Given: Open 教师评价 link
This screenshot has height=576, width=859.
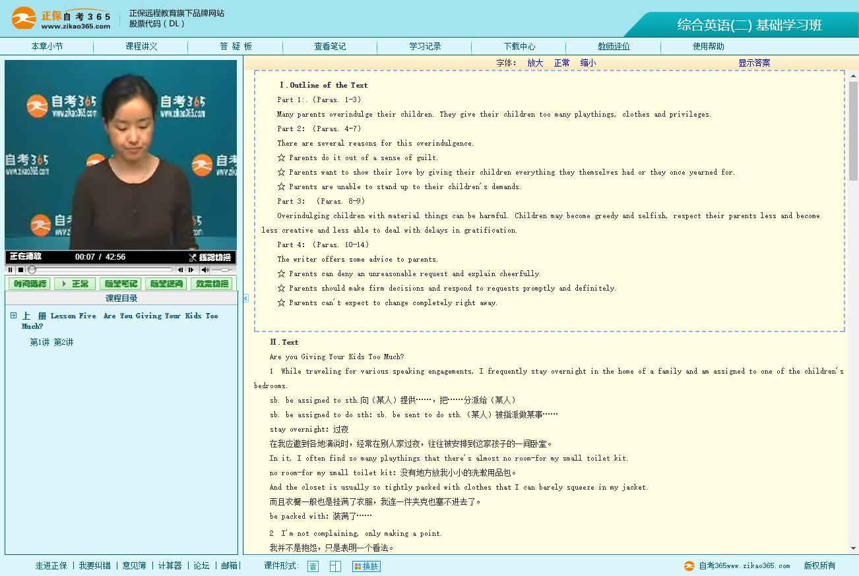Looking at the screenshot, I should (614, 46).
